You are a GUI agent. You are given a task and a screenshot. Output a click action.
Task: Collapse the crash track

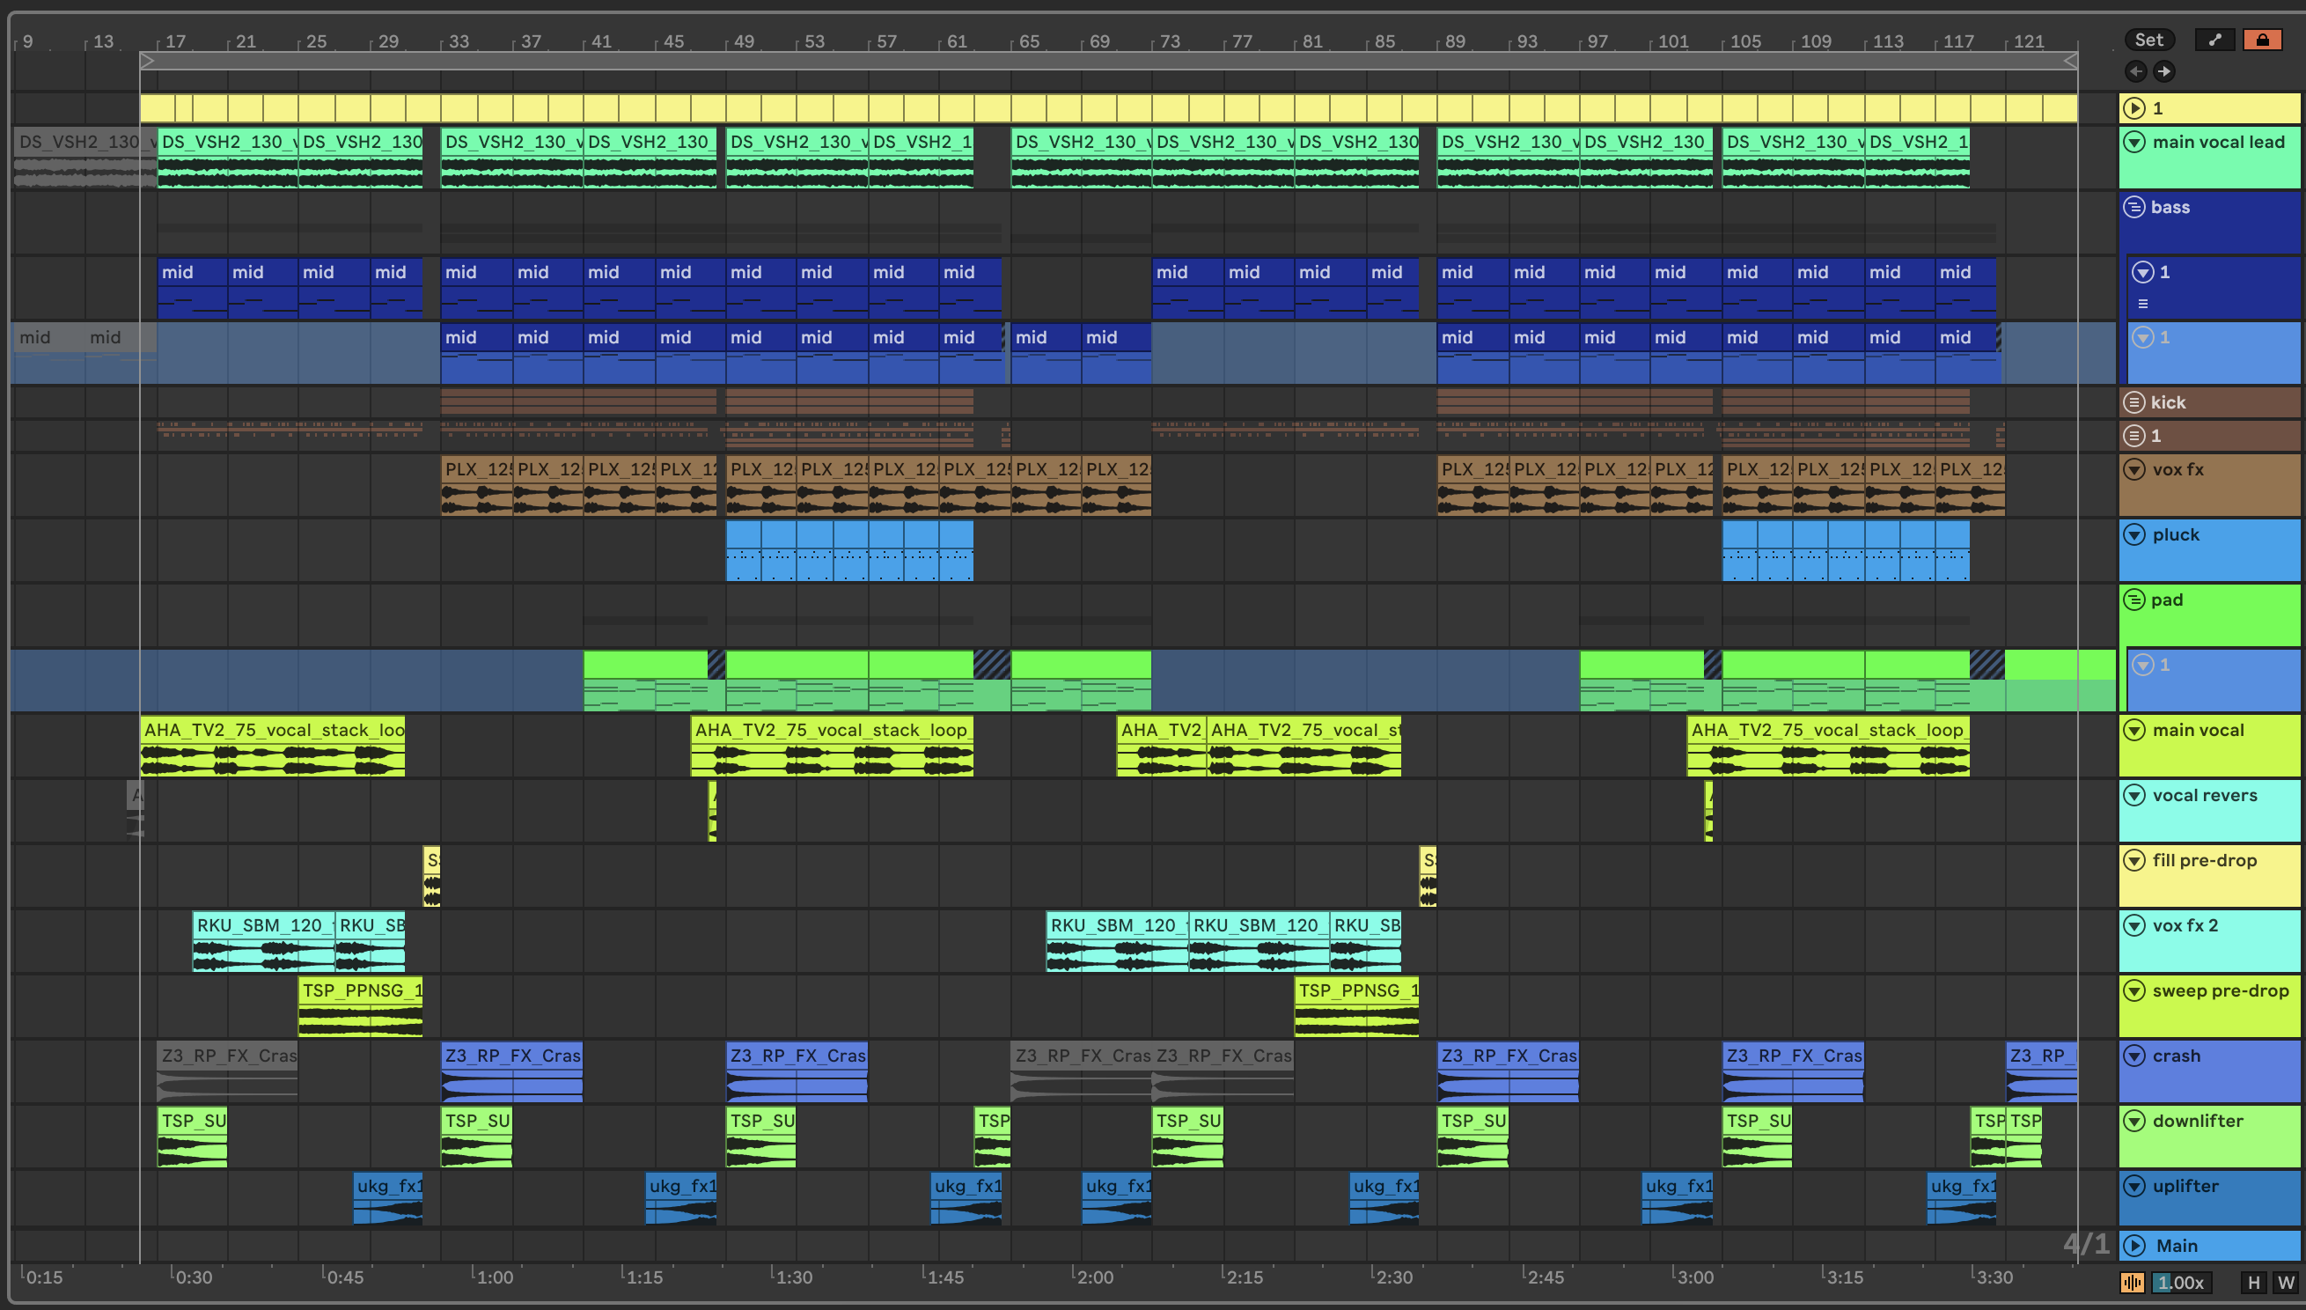coord(2134,1056)
